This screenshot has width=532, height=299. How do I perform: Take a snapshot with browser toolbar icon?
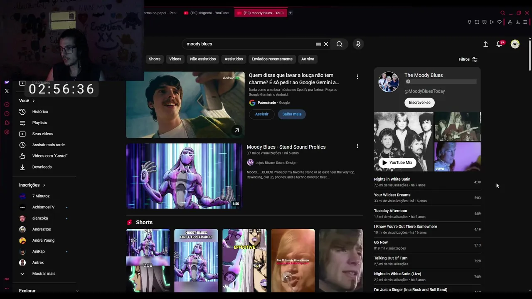[x=477, y=22]
